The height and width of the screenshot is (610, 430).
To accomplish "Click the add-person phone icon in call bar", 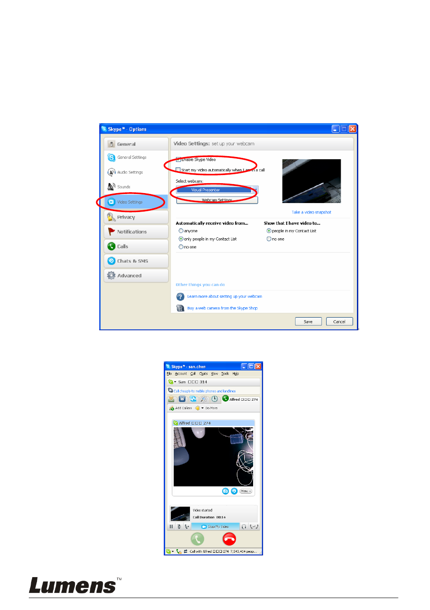I will click(187, 527).
